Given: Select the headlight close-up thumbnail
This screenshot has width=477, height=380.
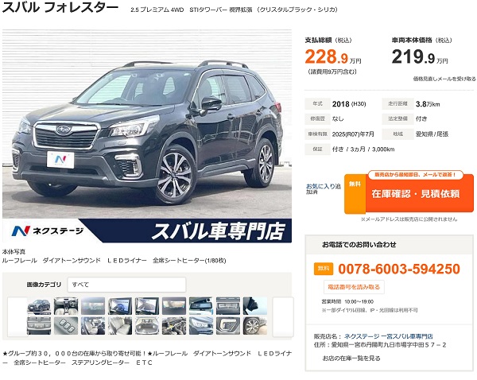Looking at the screenshot, I should point(201,326).
